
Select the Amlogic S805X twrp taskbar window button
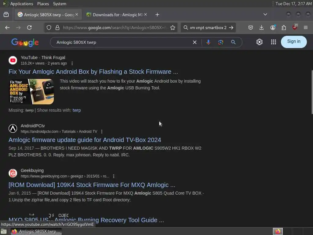36,231
